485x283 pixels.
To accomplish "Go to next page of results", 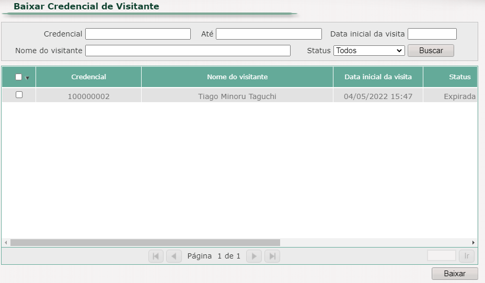I will tap(254, 256).
